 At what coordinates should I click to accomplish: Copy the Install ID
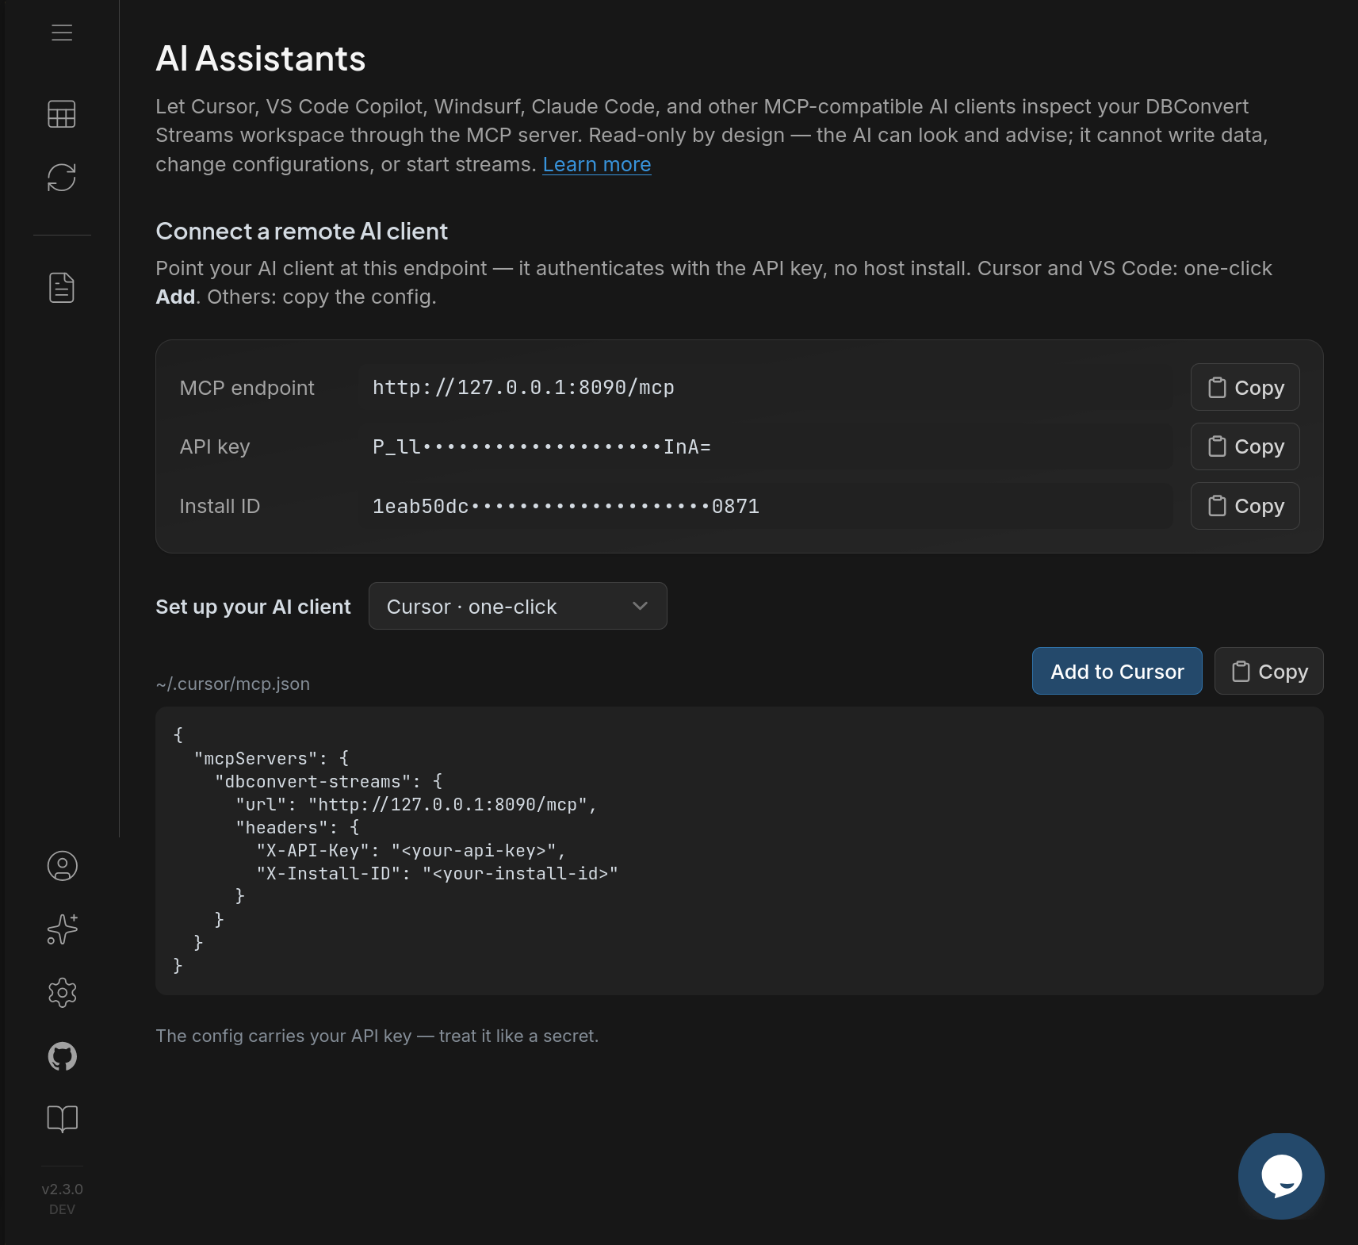click(1245, 506)
